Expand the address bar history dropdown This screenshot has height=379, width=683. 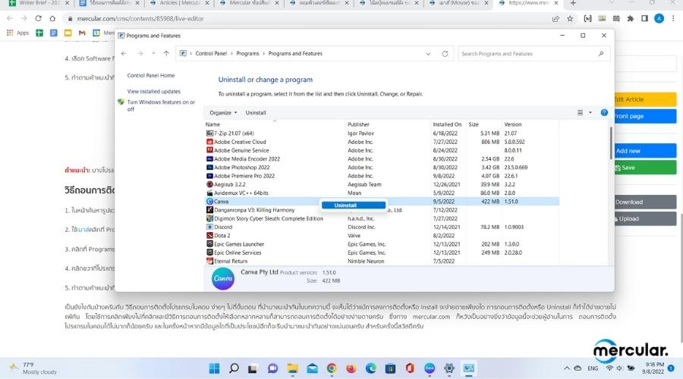pyautogui.click(x=428, y=54)
